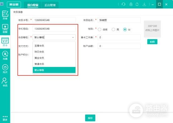Open the 充值 recharge sidebar icon

(x=5, y=55)
